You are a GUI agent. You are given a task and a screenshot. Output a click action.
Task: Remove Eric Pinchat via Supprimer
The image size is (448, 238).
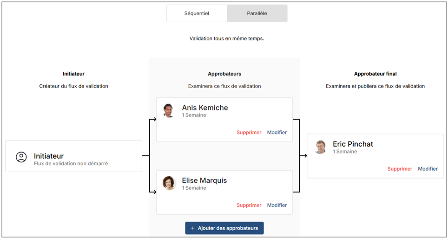click(x=400, y=169)
